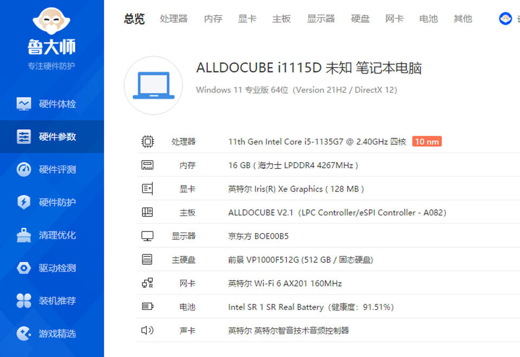Switch to the 其他 tab

point(463,19)
